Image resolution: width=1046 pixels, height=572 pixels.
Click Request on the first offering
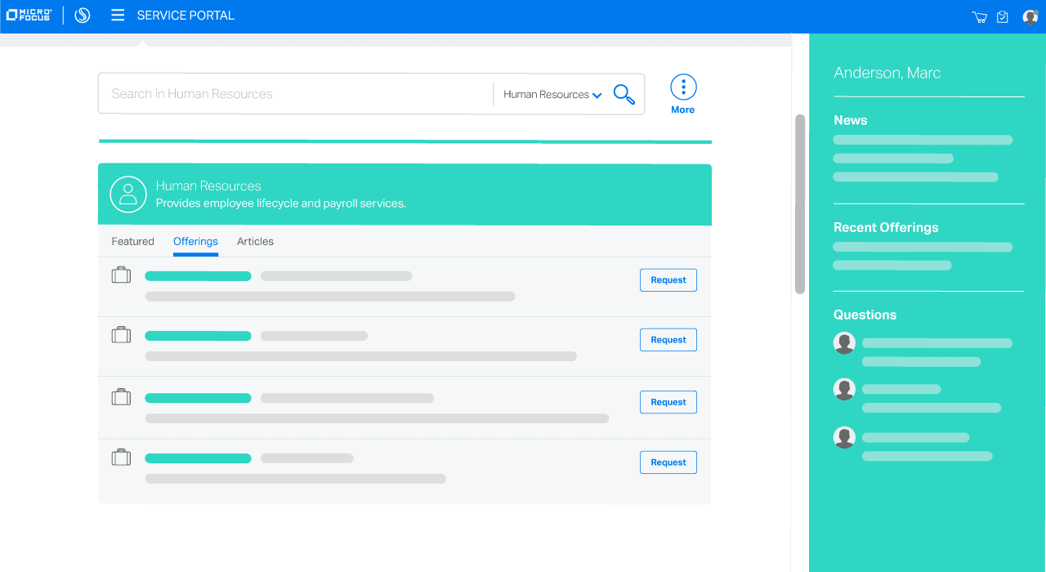click(x=668, y=279)
